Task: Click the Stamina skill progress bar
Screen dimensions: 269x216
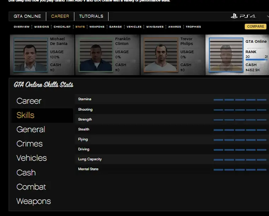Action: coord(240,100)
